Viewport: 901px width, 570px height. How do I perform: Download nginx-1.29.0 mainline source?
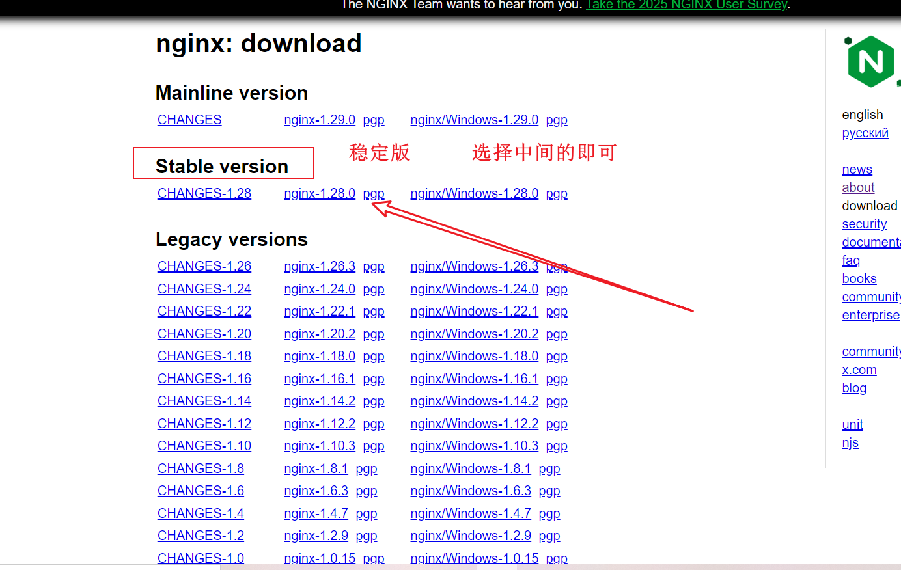pyautogui.click(x=320, y=120)
